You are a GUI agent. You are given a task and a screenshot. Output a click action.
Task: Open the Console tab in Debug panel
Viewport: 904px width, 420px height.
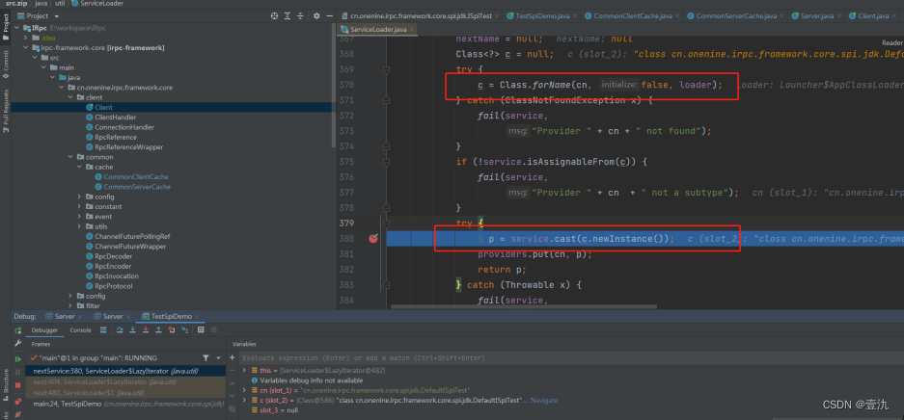(x=80, y=330)
